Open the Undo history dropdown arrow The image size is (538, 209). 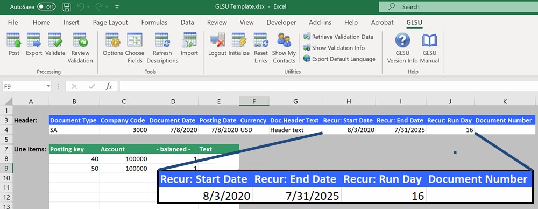coord(89,7)
